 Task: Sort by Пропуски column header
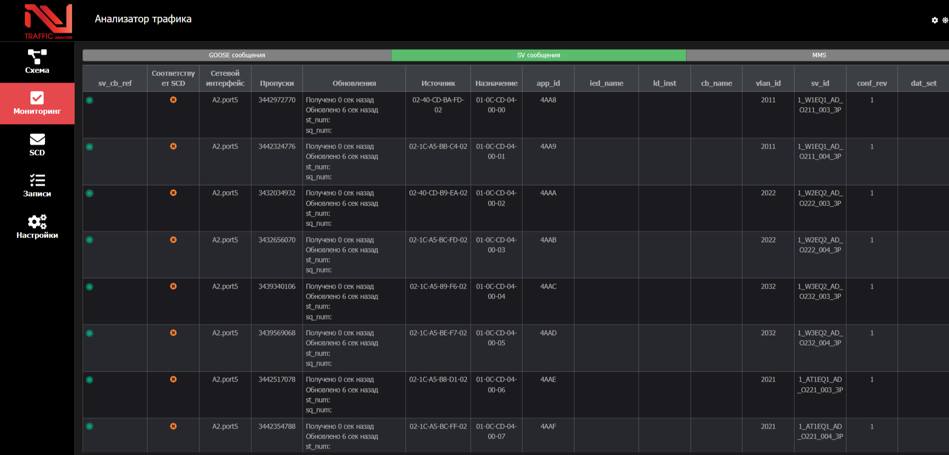click(x=276, y=83)
